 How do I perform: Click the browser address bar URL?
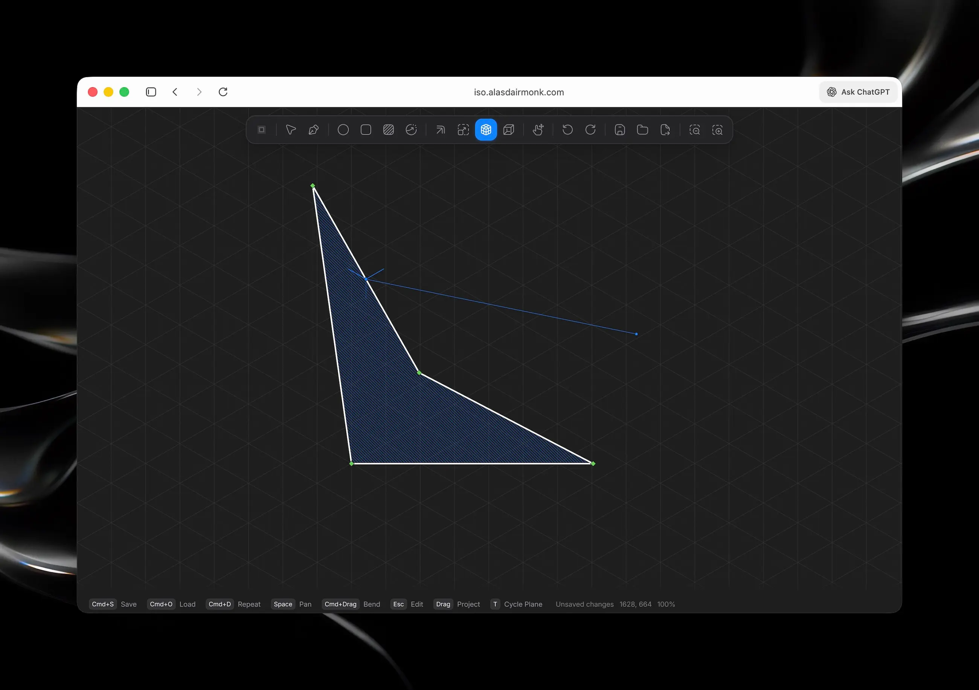tap(518, 93)
